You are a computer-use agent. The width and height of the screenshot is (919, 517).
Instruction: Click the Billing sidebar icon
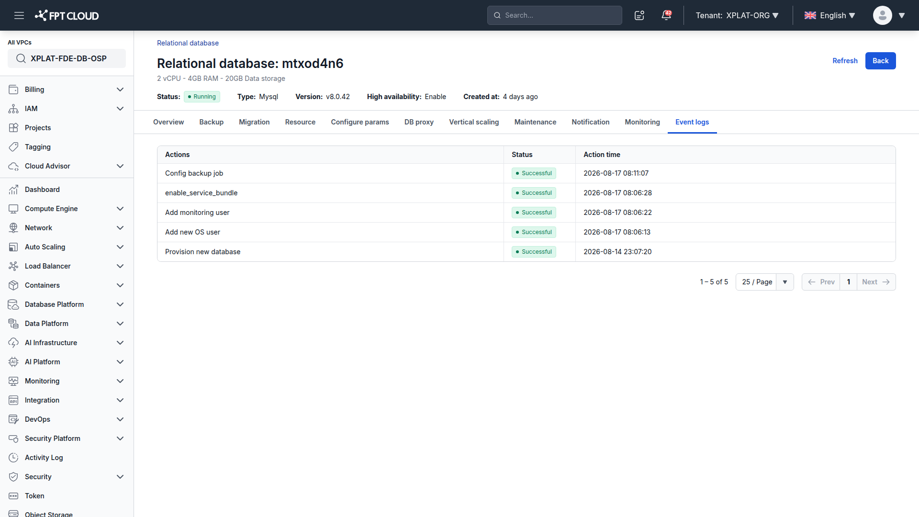click(13, 90)
